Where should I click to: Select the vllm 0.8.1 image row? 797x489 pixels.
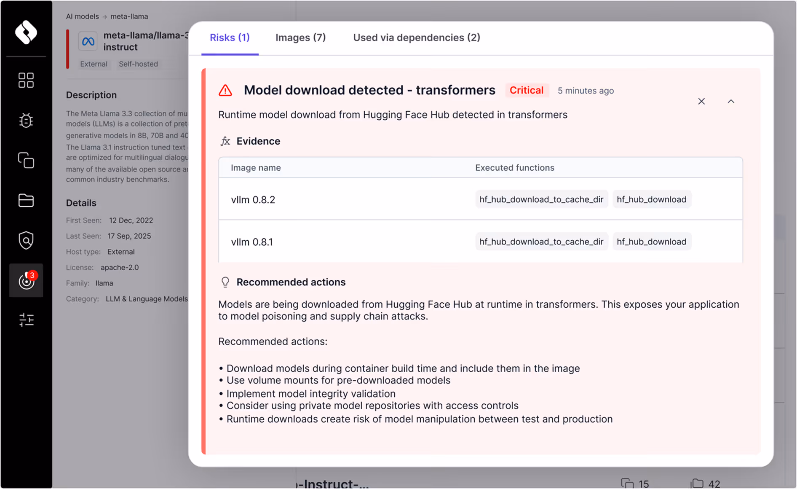pyautogui.click(x=480, y=242)
